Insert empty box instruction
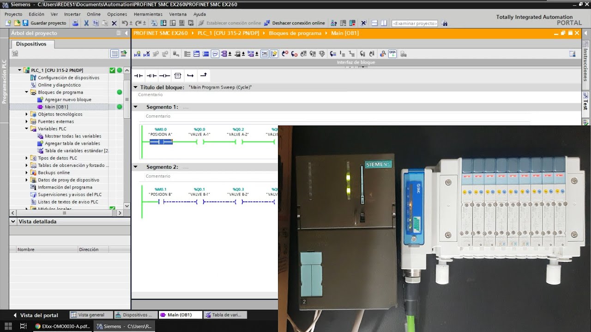This screenshot has height=332, width=591. (x=177, y=75)
